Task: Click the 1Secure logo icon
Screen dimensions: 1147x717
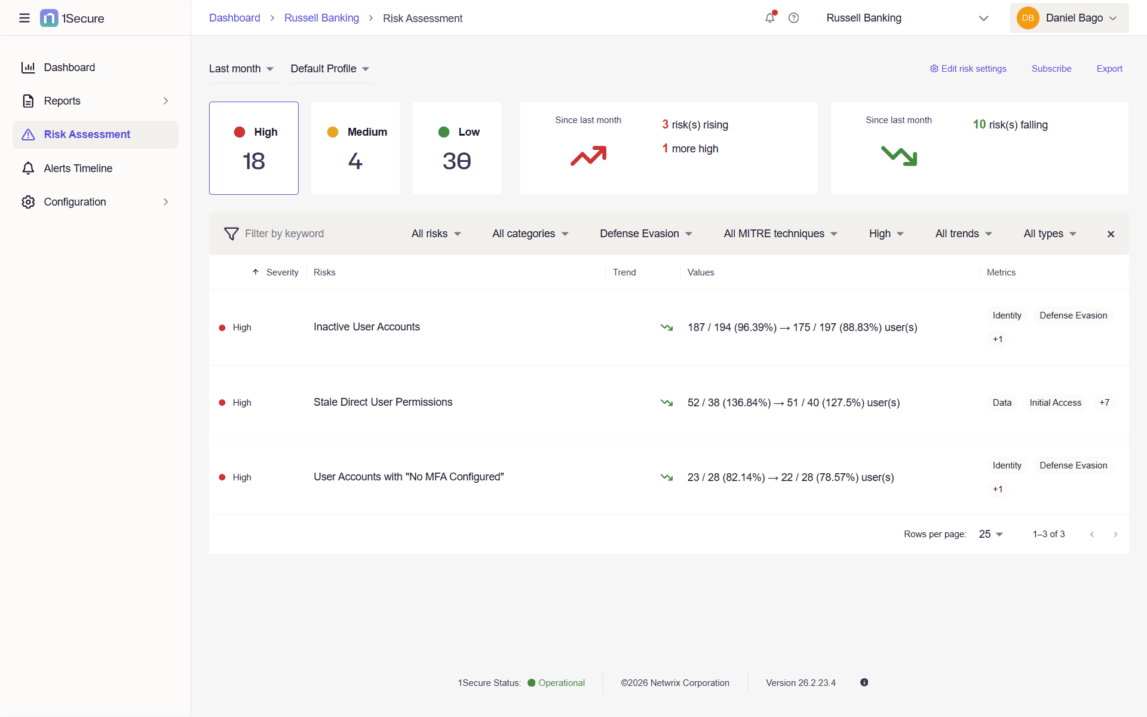Action: point(49,18)
